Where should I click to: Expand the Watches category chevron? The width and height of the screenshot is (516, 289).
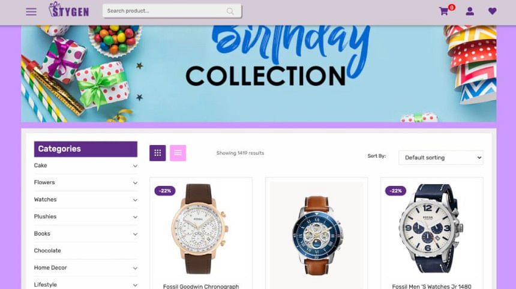point(135,200)
